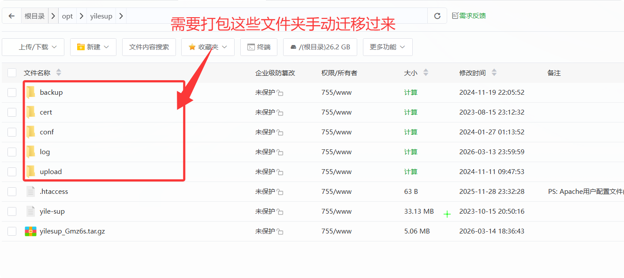The image size is (624, 278).
Task: Sort by file name using sort arrows
Action: 59,73
